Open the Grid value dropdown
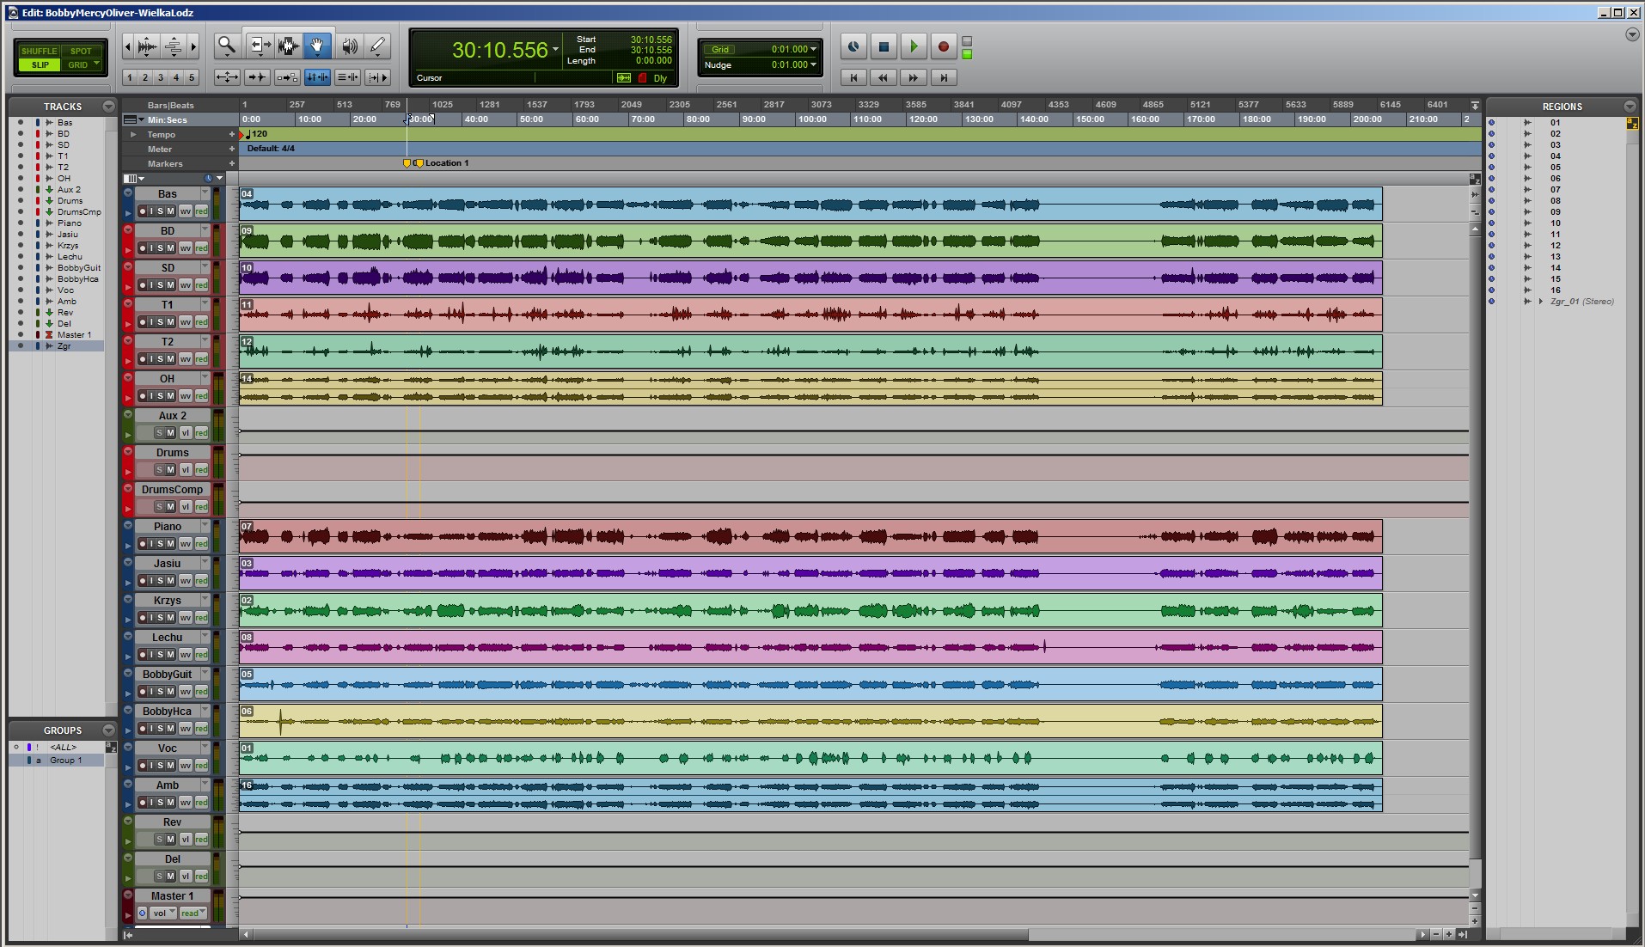The image size is (1645, 947). tap(813, 49)
